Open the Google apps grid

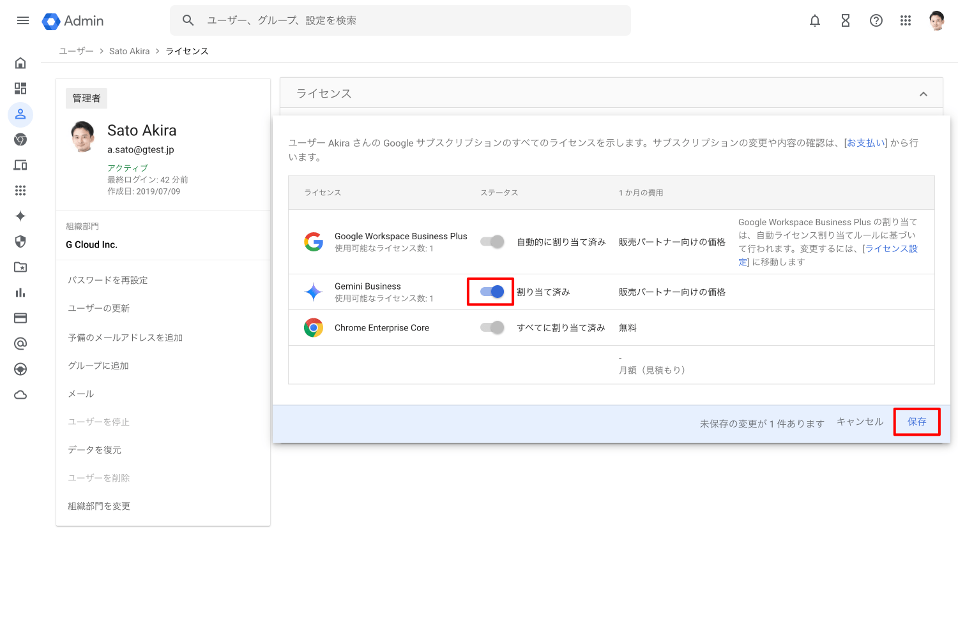click(x=906, y=20)
